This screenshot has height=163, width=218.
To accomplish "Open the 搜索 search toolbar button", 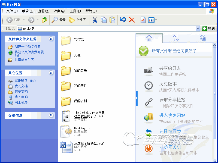I will coord(59,20).
